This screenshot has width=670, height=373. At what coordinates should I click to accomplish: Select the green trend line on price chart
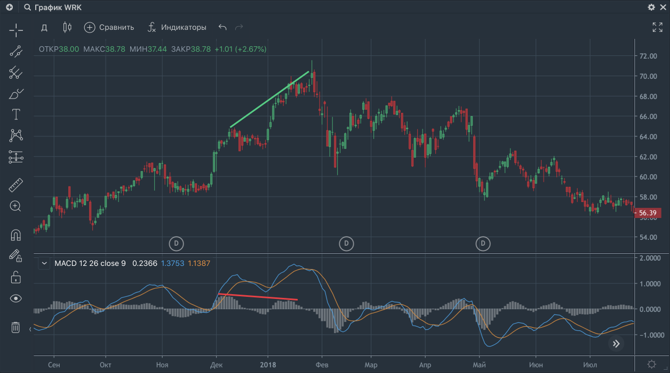269,99
